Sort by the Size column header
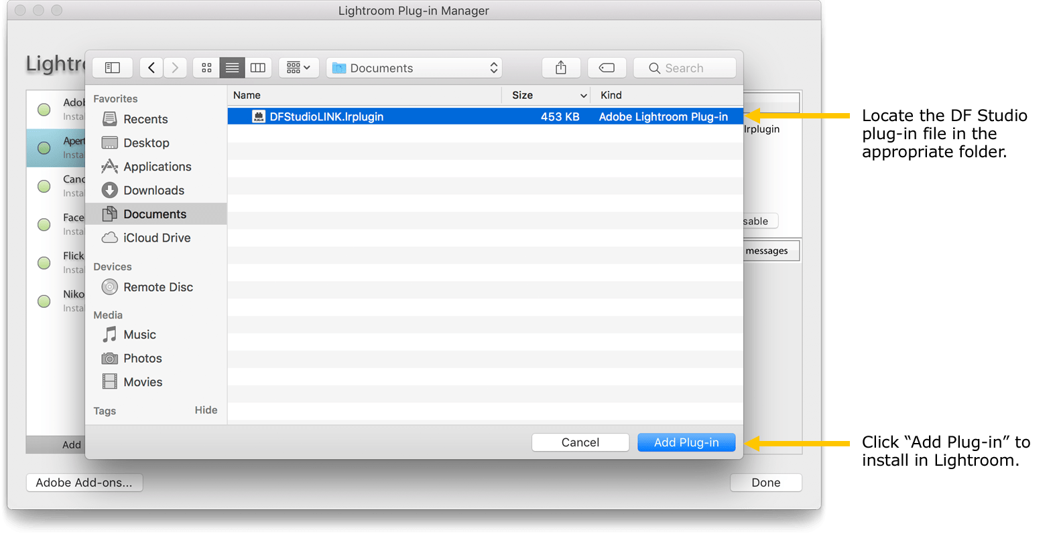Screen dimensions: 1059x534 coord(546,95)
